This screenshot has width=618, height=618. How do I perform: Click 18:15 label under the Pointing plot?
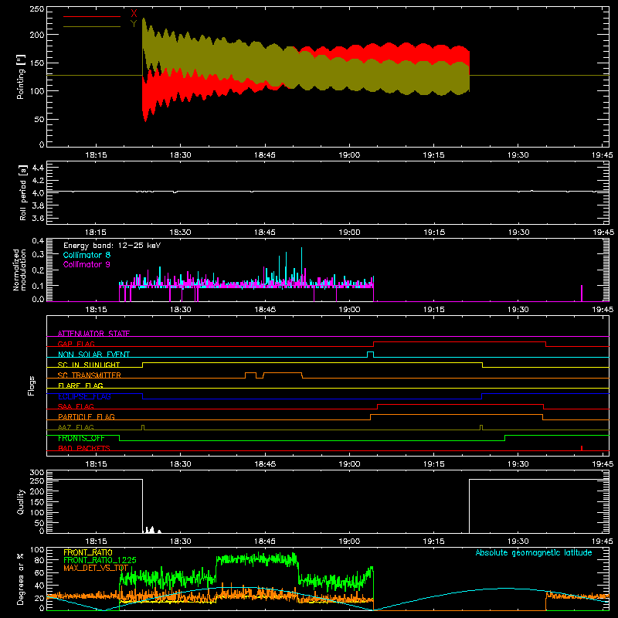[x=96, y=155]
